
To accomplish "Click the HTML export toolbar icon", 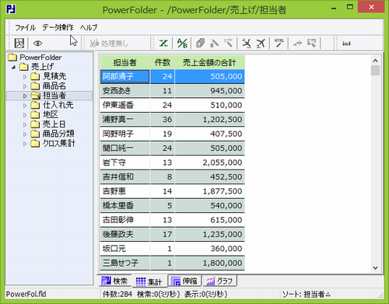I will click(279, 43).
